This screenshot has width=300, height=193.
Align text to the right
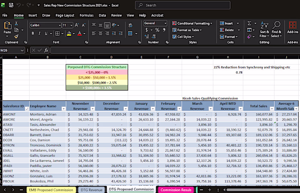click(x=107, y=33)
